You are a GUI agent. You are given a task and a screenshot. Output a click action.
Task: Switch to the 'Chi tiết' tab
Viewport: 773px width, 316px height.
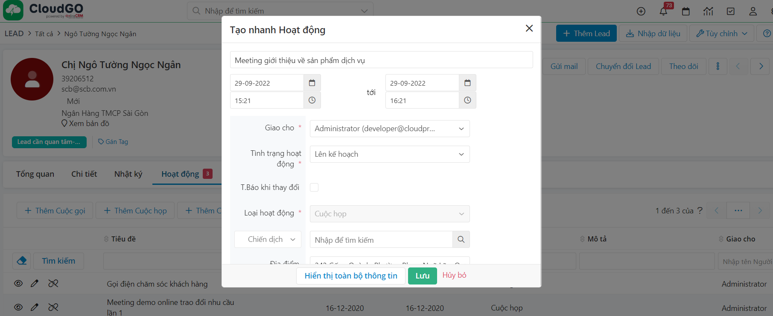pyautogui.click(x=84, y=174)
